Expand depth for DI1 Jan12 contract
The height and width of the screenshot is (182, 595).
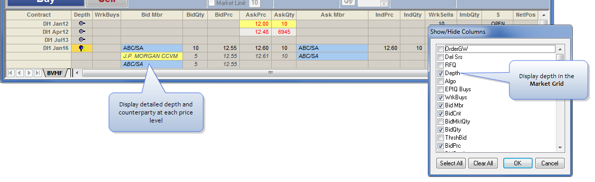(82, 23)
